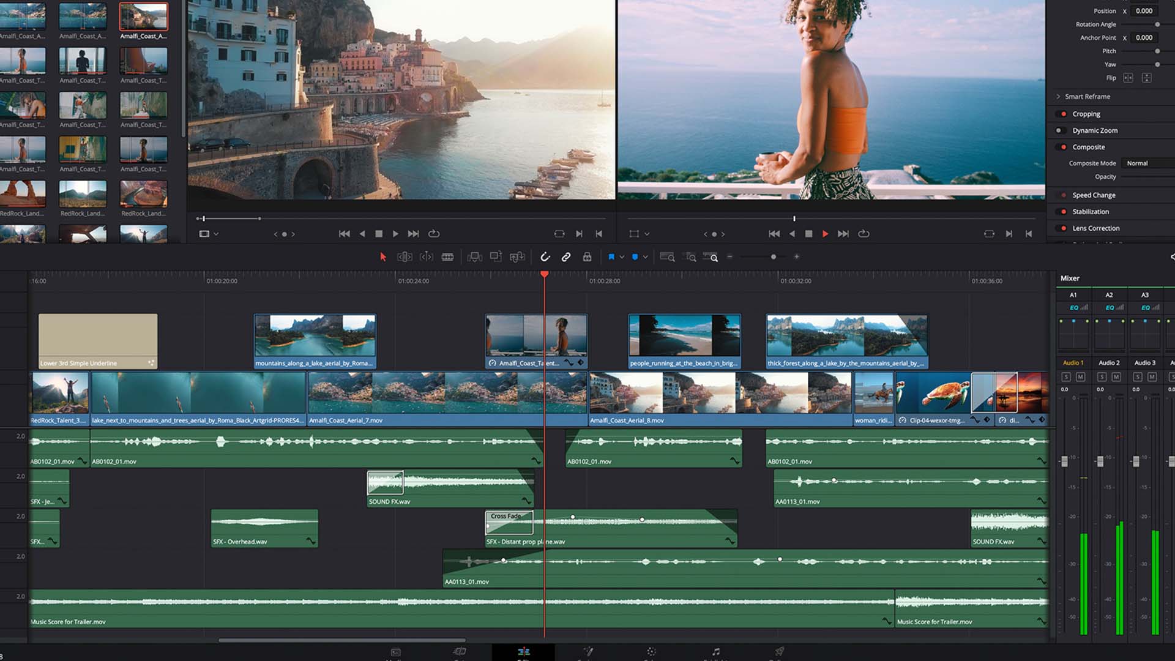This screenshot has width=1175, height=661.
Task: Open EQ for mixer channel A2
Action: coord(1110,308)
